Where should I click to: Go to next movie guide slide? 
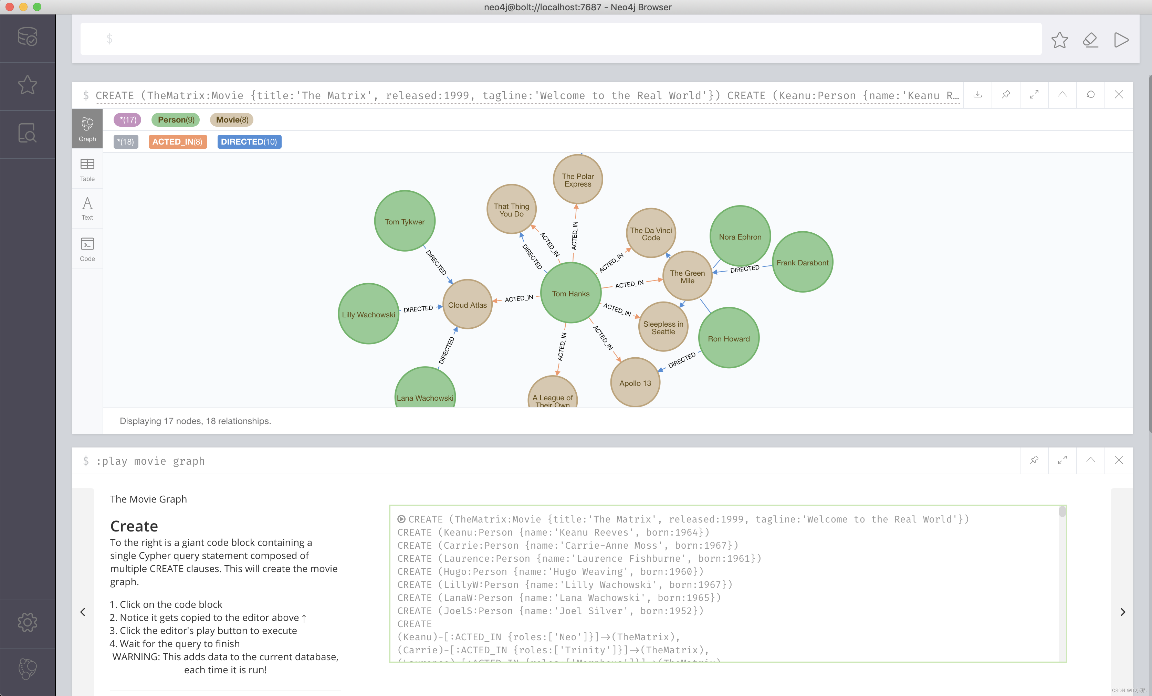coord(1122,612)
